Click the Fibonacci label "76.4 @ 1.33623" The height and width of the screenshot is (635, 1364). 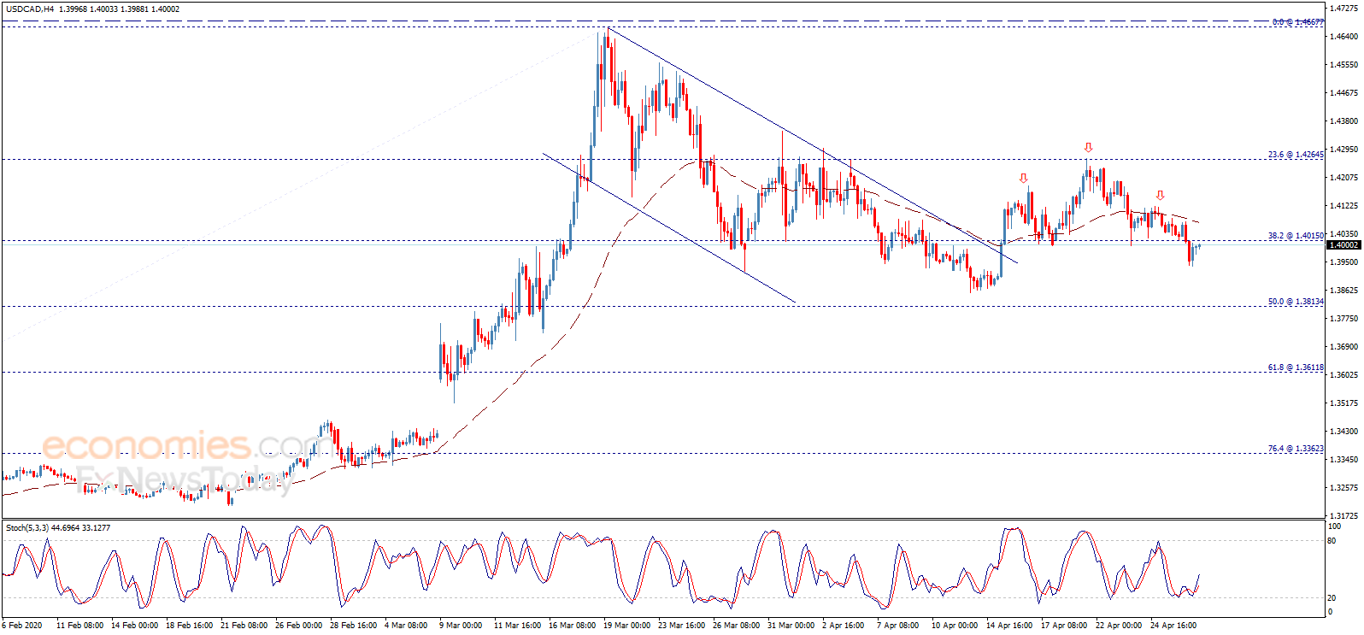coord(1296,449)
